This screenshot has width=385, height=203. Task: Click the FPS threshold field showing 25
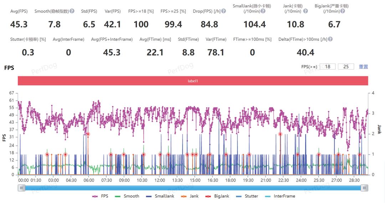click(x=346, y=67)
